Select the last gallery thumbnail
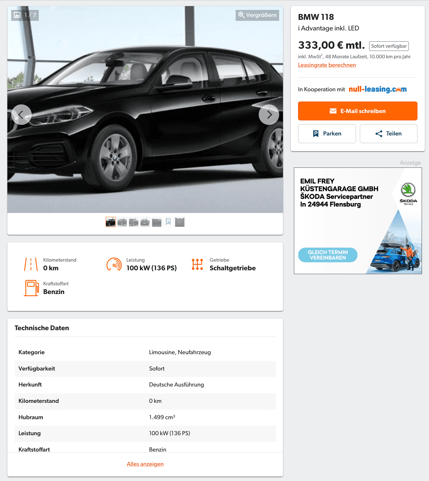 180,222
